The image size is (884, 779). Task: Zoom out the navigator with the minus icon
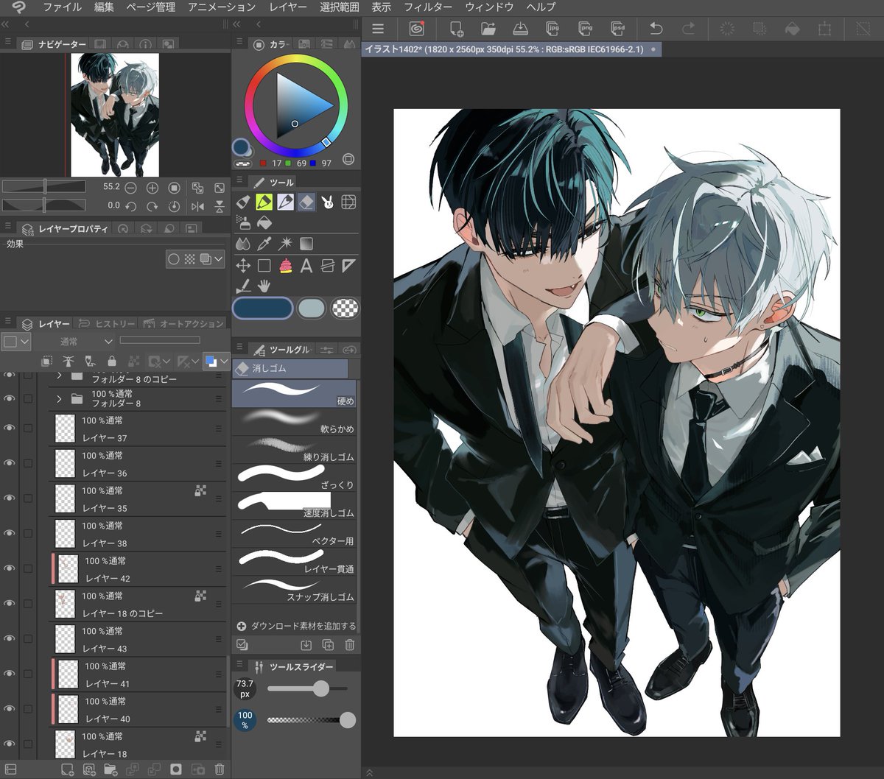(x=130, y=188)
